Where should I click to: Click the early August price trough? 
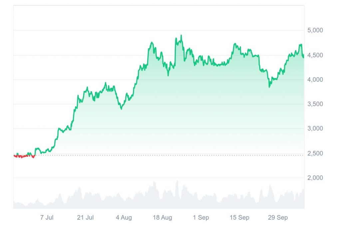(x=121, y=109)
